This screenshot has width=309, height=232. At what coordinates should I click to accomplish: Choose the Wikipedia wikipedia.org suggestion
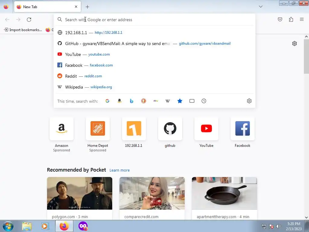pos(154,87)
